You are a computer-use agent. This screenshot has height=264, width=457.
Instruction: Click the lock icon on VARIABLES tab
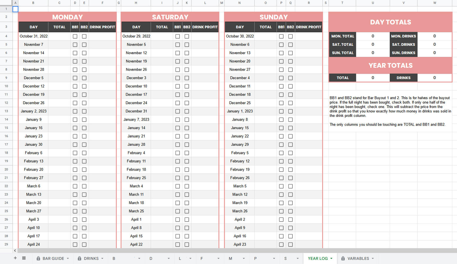(x=343, y=258)
